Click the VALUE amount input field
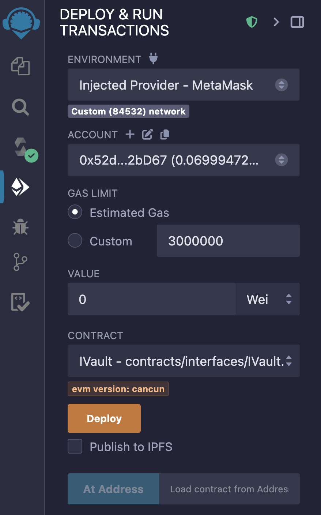The width and height of the screenshot is (321, 515). (x=151, y=299)
